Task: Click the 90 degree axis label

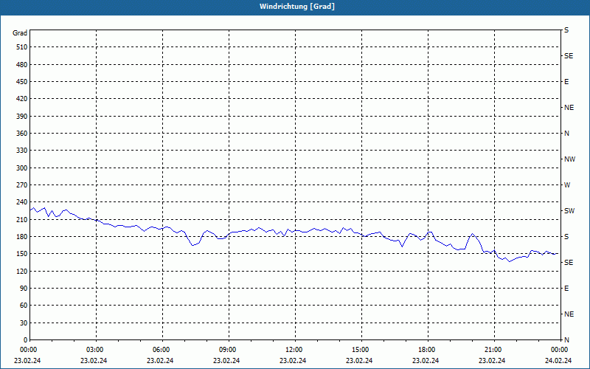Action: point(24,289)
